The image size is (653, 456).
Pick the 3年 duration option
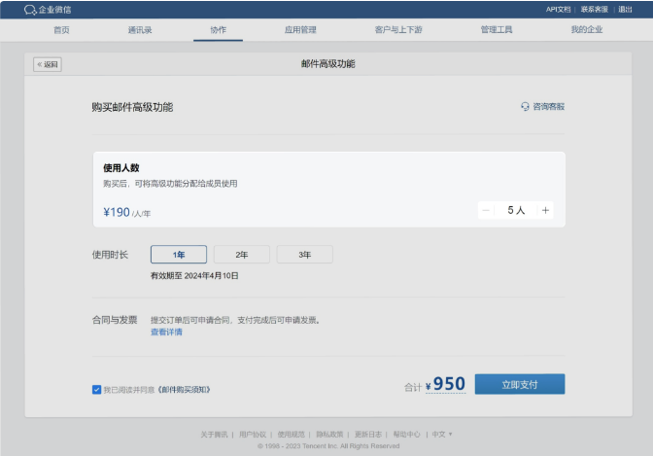click(304, 255)
